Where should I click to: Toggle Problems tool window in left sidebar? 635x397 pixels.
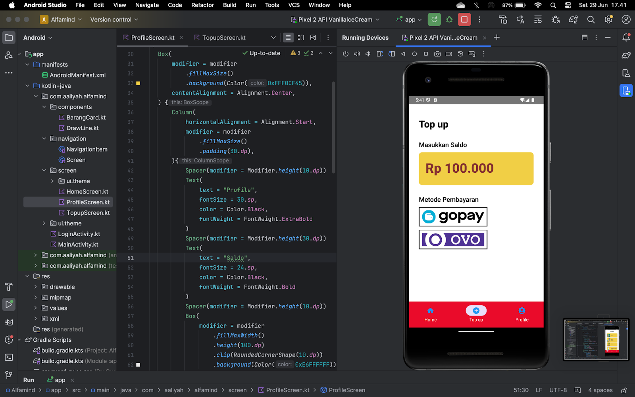coord(9,340)
